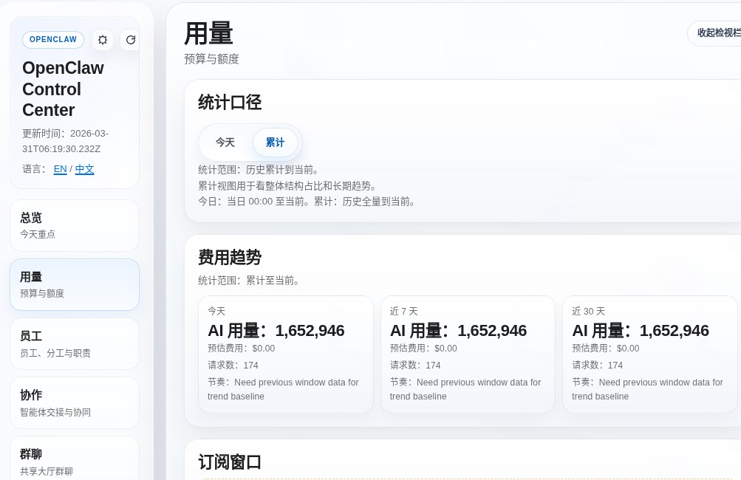Select the 近 30 天 usage card
The width and height of the screenshot is (741, 480).
click(x=650, y=354)
